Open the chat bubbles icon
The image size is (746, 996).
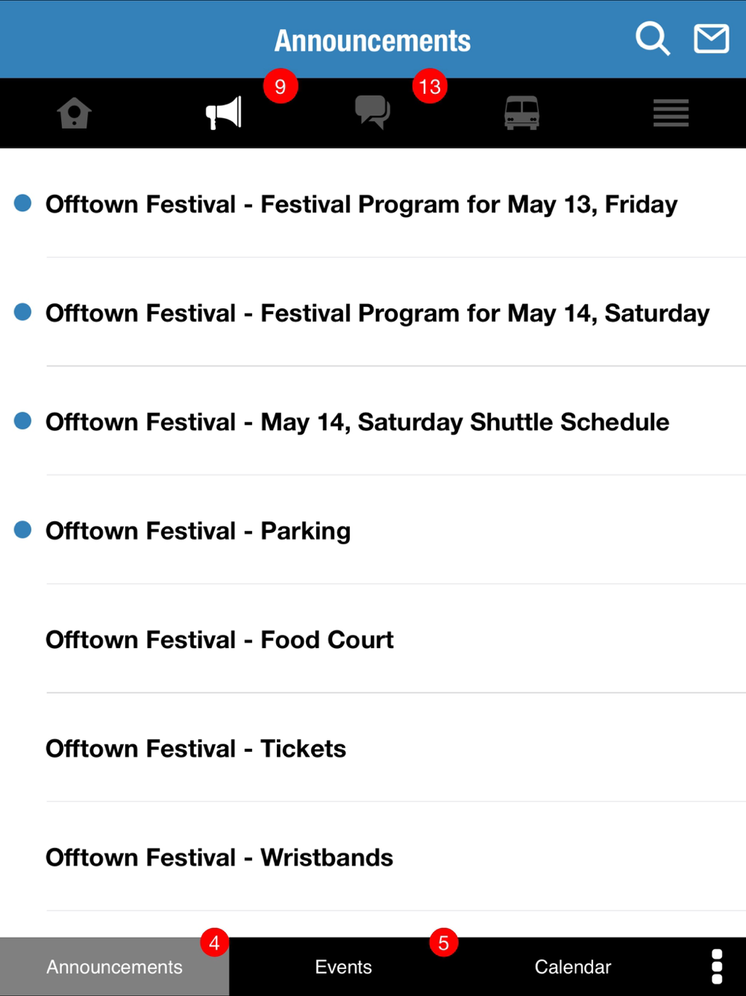click(x=372, y=113)
